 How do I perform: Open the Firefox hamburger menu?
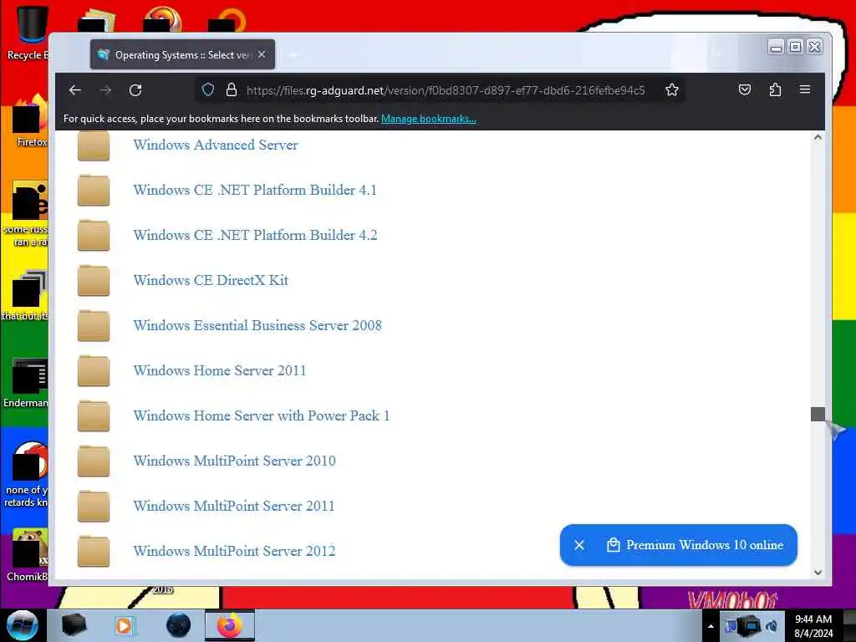805,89
